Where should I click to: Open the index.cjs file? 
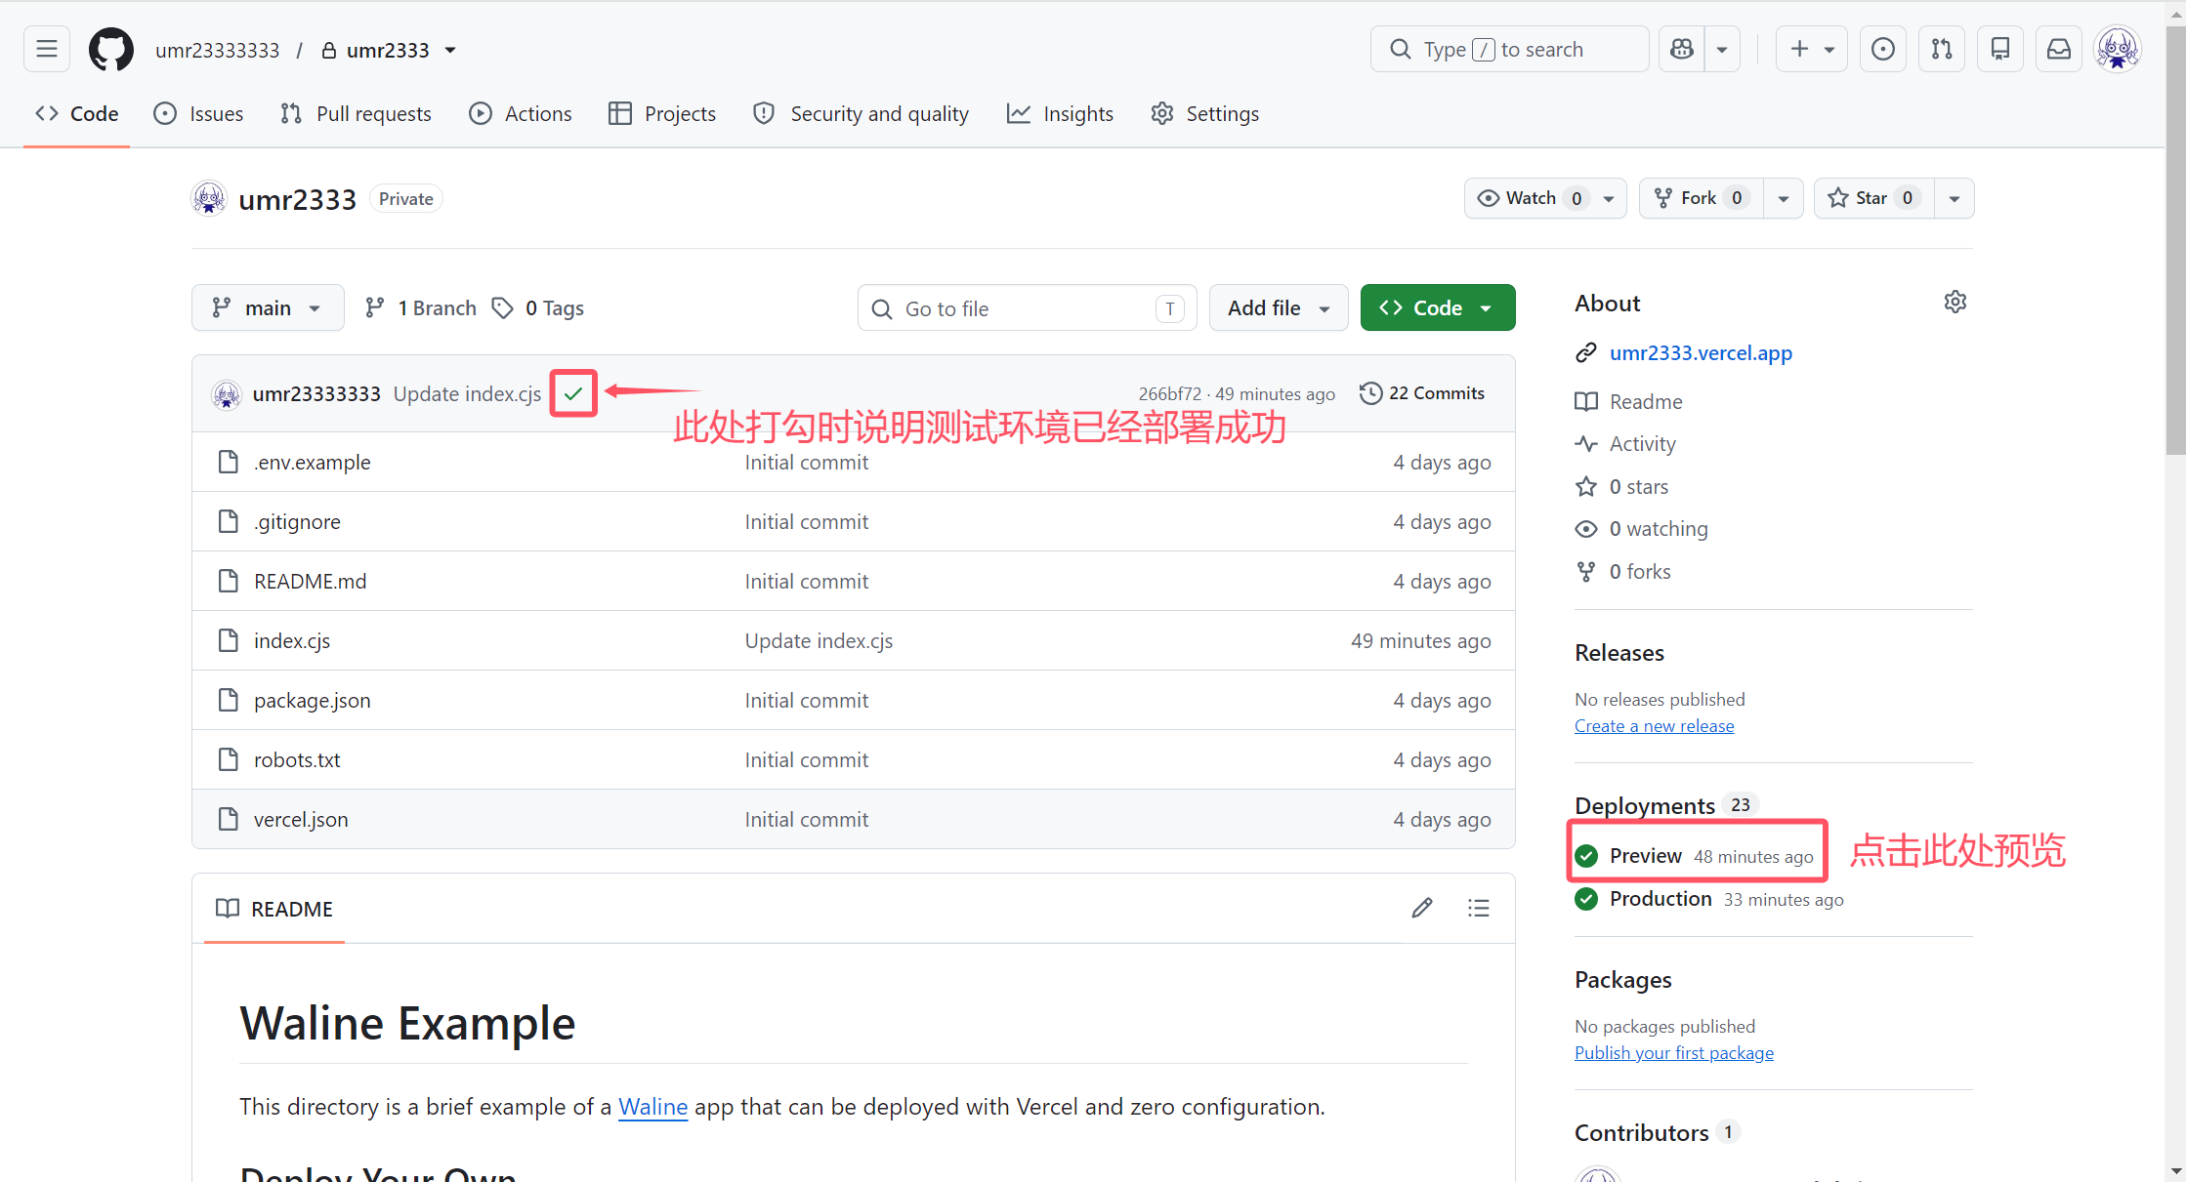(292, 641)
